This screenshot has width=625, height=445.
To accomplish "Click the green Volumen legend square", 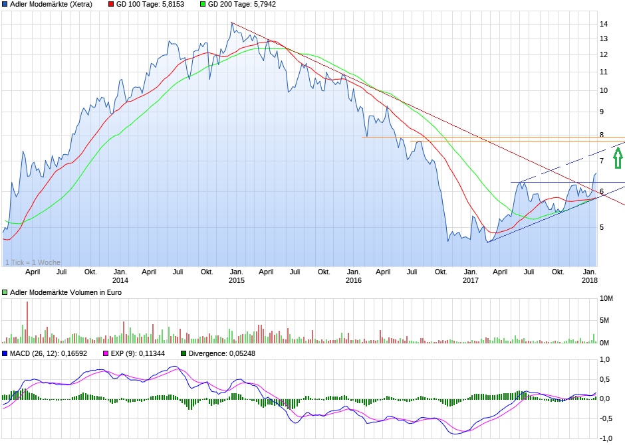I will click(5, 292).
